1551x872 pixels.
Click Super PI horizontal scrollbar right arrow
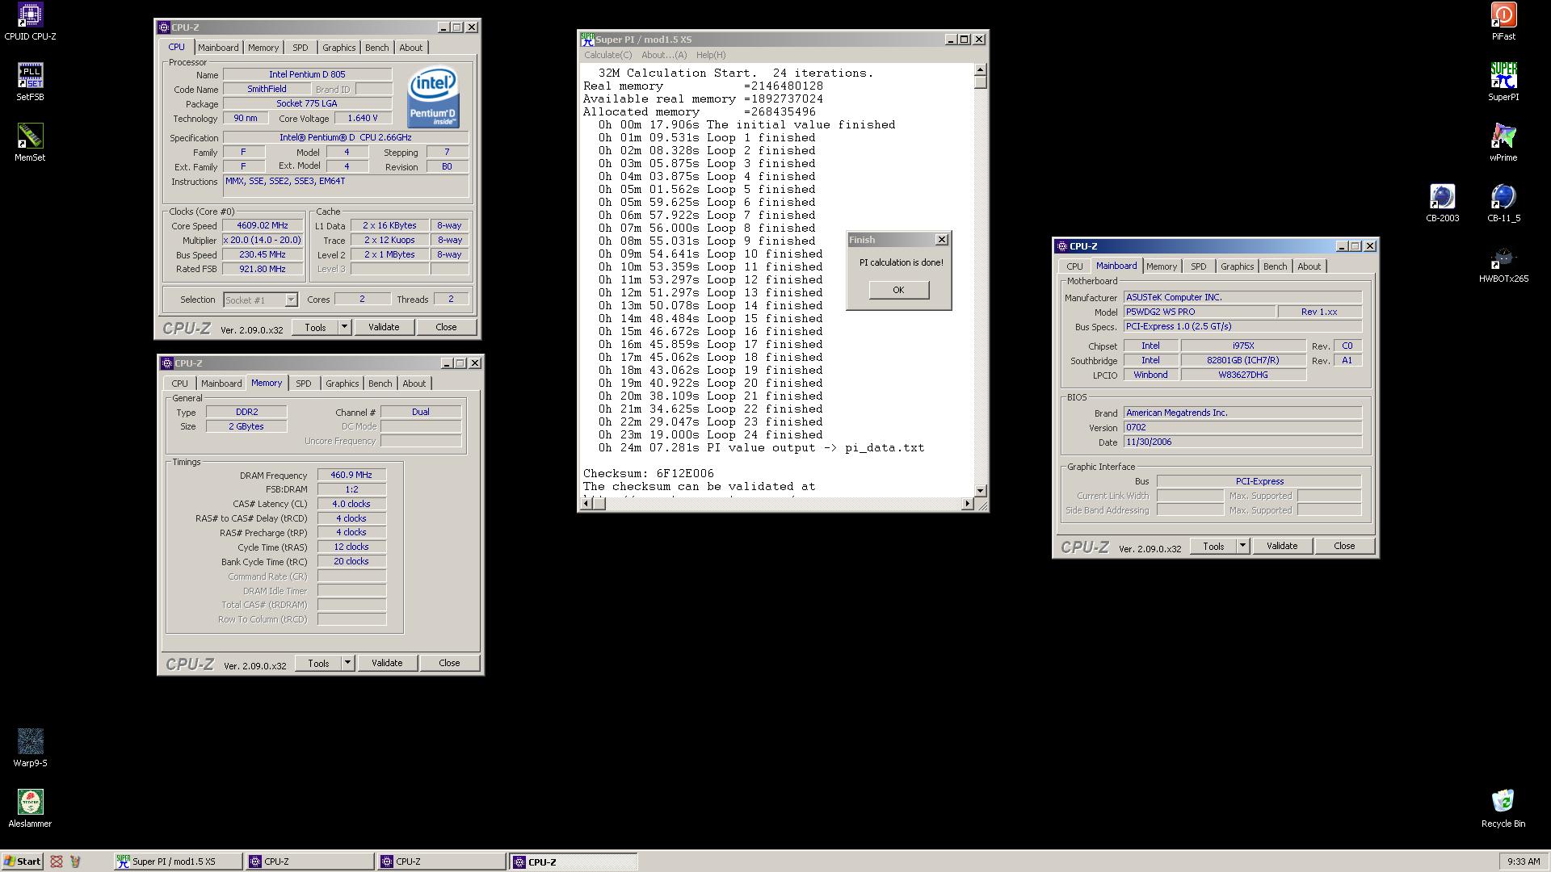coord(968,504)
